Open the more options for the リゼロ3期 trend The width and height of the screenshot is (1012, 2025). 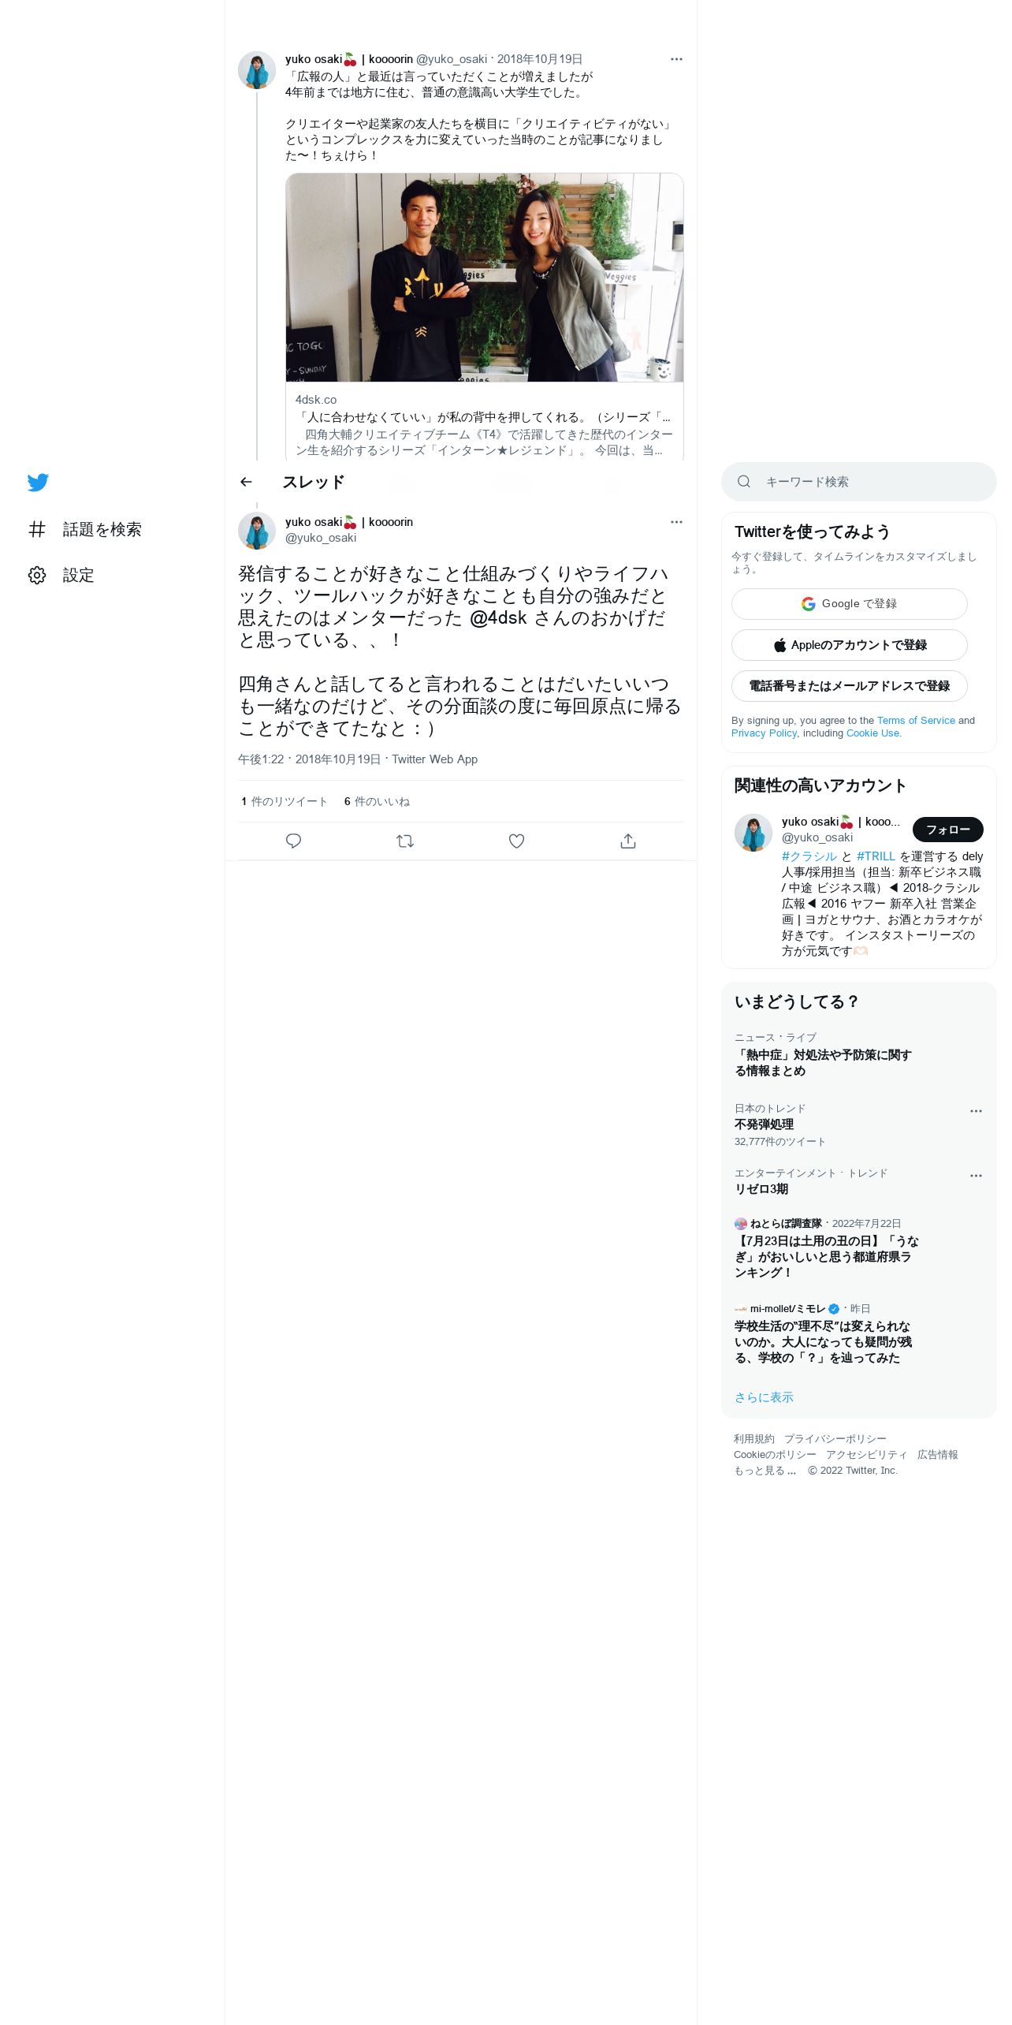976,1175
